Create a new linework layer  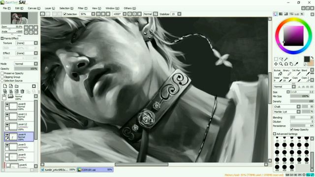click(11, 86)
